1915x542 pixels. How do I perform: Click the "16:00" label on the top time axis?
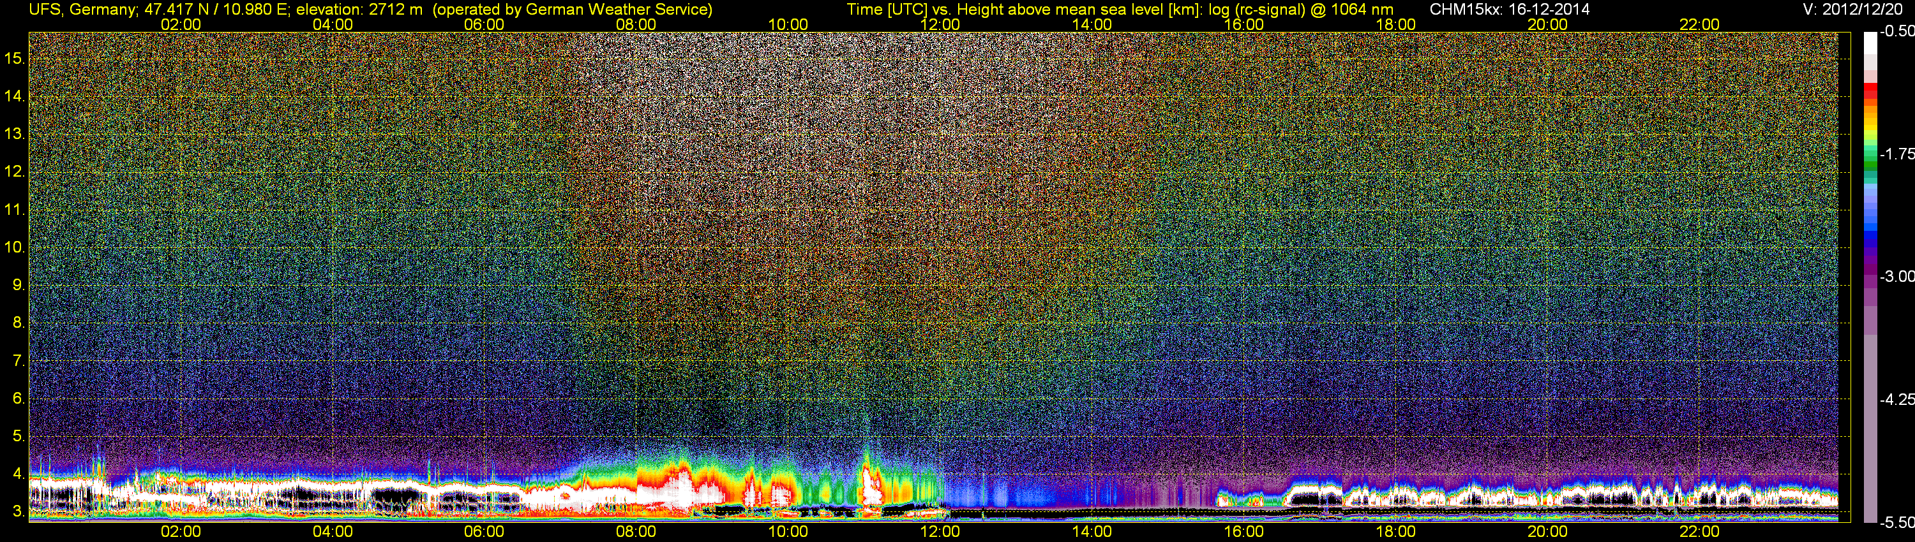pos(1243,24)
